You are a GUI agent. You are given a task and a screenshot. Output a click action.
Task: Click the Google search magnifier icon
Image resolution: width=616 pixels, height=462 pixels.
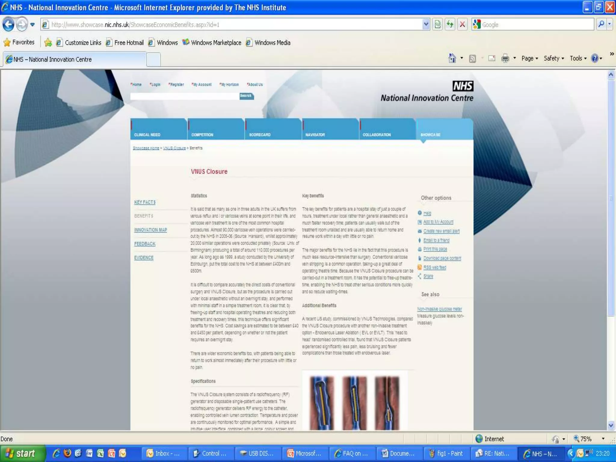[601, 24]
